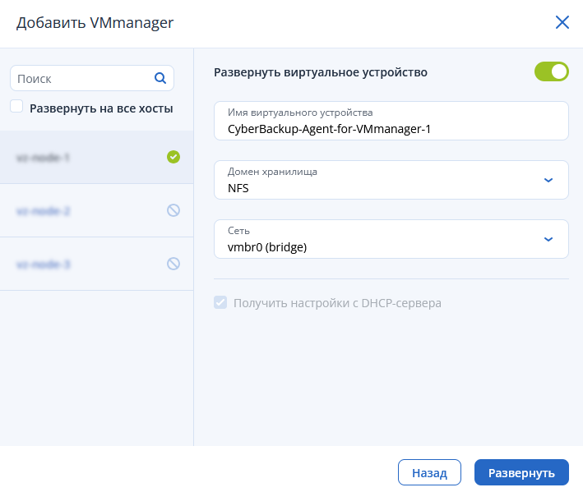The image size is (583, 492).
Task: Click the 'Развернуть на все хосты' label
Action: click(101, 108)
